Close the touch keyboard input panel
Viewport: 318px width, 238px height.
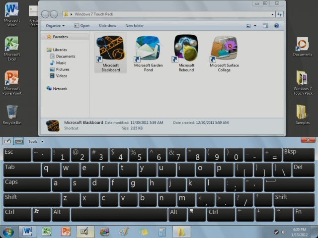point(308,140)
